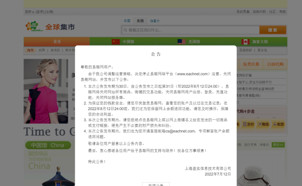Select the 加拿大 search tab
The image size is (302, 186).
tap(154, 21)
